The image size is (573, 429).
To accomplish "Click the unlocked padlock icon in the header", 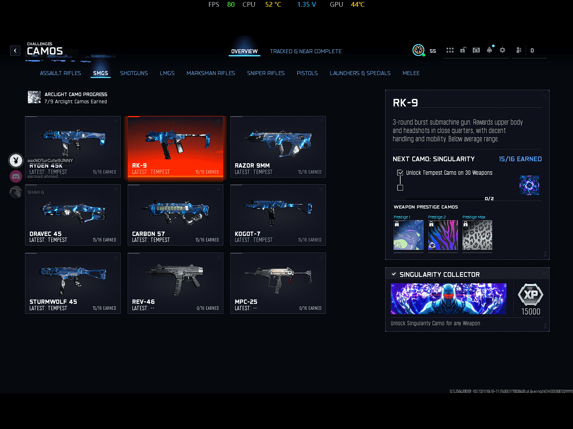I will pyautogui.click(x=463, y=50).
